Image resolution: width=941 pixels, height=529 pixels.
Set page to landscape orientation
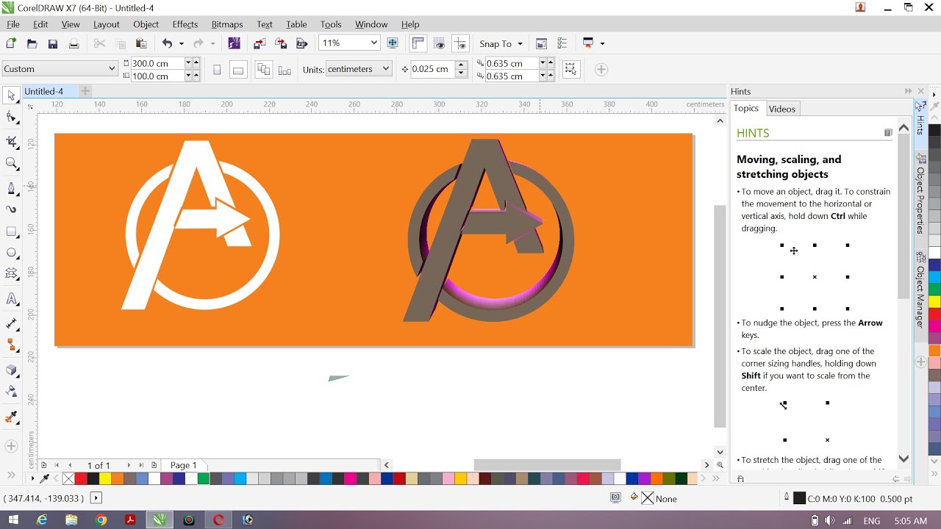tap(238, 70)
